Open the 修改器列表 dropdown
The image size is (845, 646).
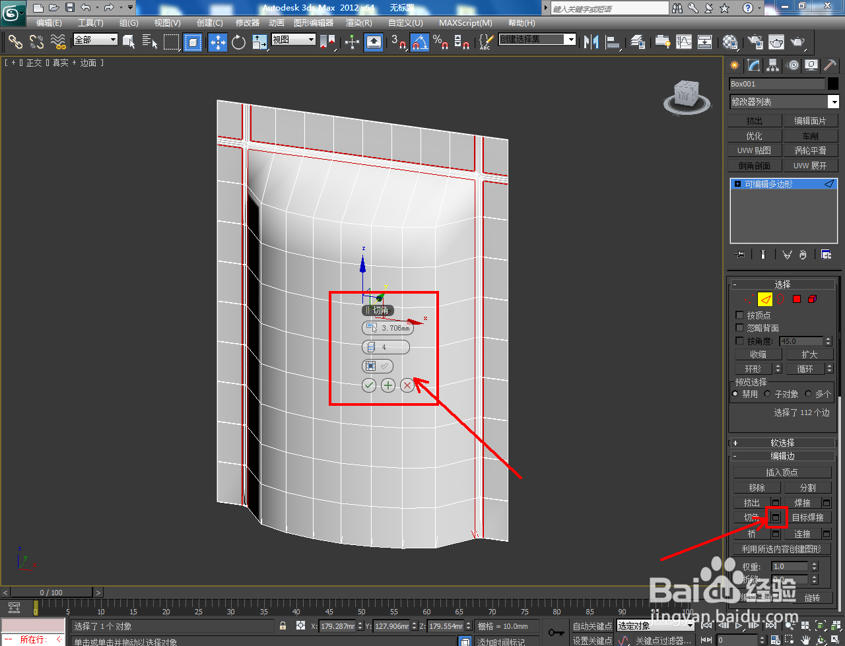(x=784, y=102)
